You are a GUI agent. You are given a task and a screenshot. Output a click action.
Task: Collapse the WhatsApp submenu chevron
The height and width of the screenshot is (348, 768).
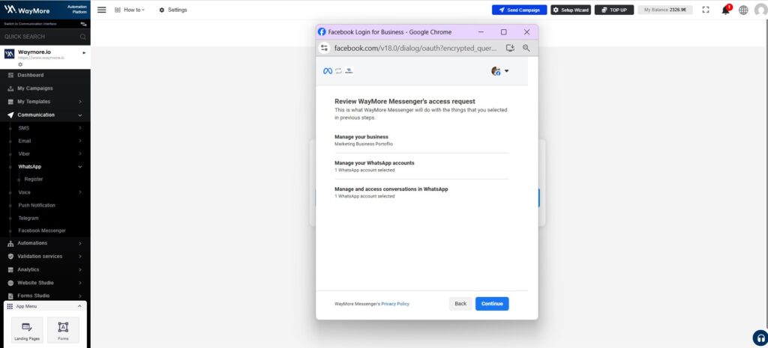[x=79, y=167]
